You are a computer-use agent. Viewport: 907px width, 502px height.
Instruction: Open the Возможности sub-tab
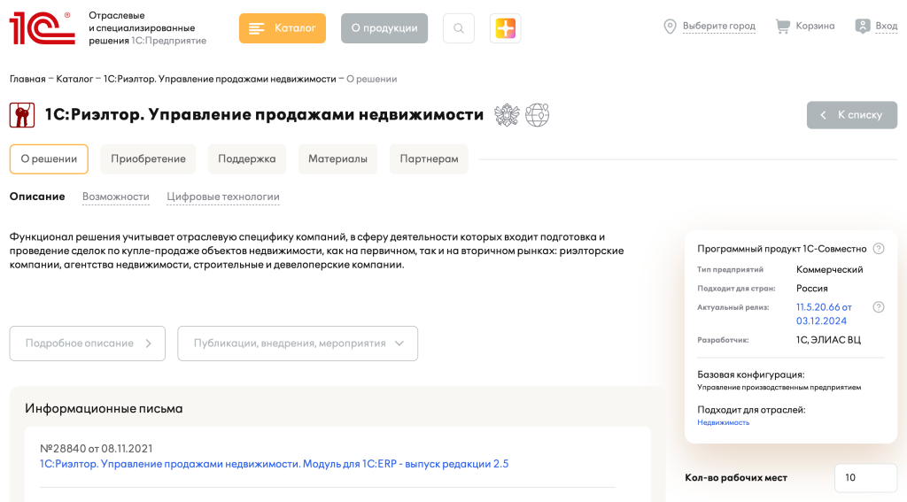115,197
